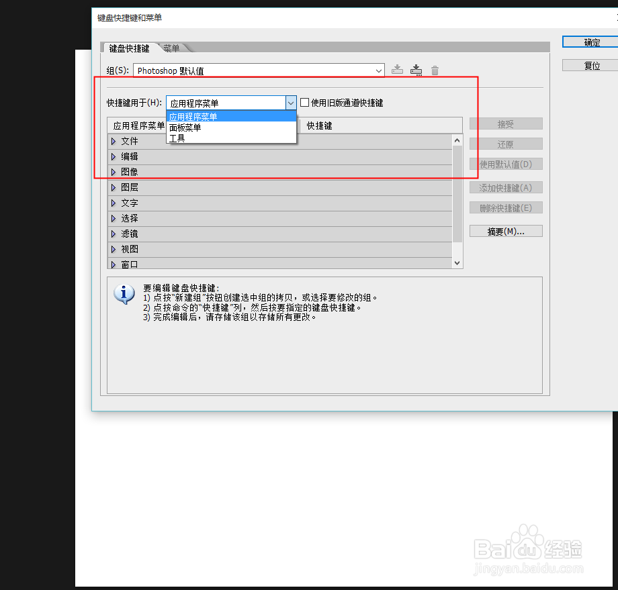Expand the 图层 menu group
The image size is (618, 590).
tap(114, 187)
